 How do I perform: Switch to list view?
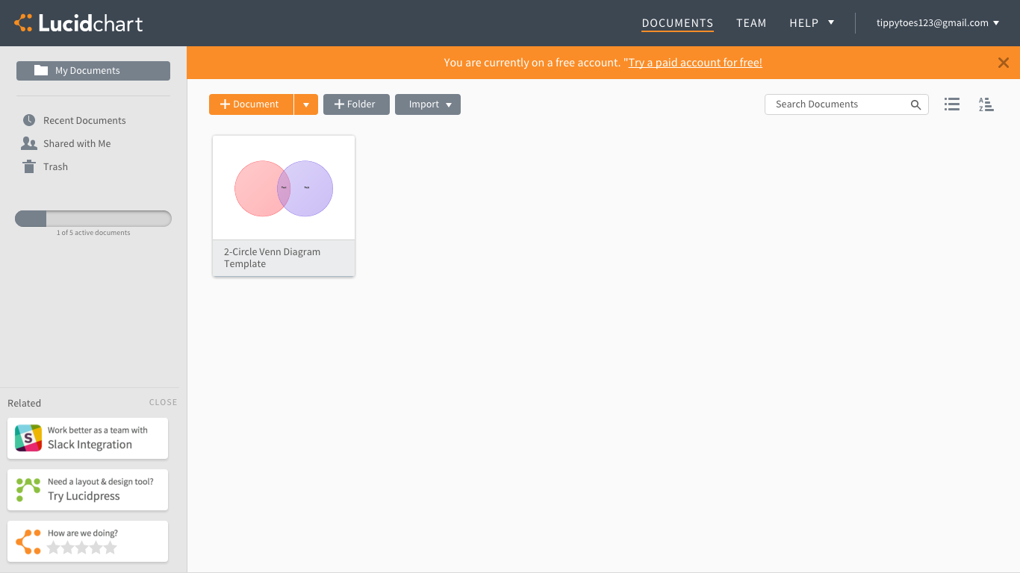pyautogui.click(x=952, y=104)
